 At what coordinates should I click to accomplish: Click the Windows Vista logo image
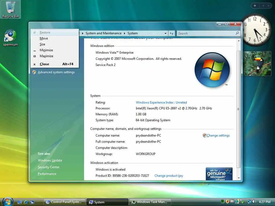(212, 70)
